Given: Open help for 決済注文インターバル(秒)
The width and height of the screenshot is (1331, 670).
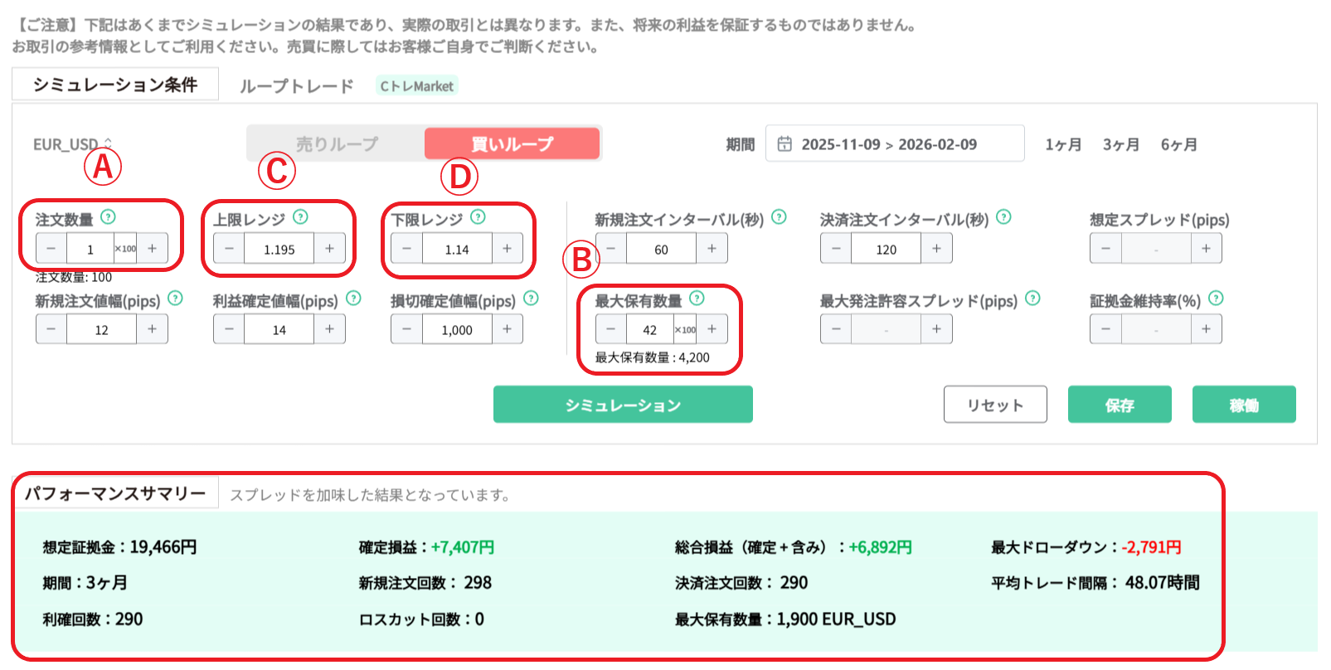Looking at the screenshot, I should [1003, 217].
